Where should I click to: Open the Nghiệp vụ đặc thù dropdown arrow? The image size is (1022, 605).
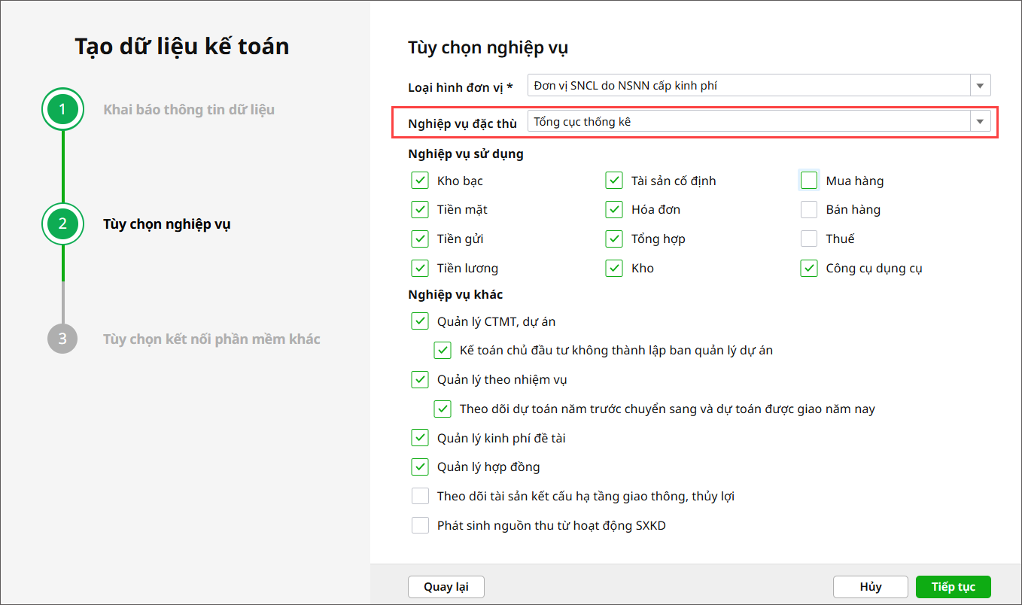[980, 122]
